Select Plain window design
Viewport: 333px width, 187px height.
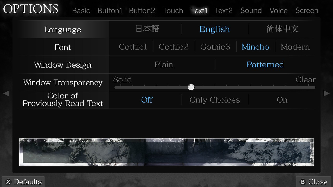[x=164, y=64]
